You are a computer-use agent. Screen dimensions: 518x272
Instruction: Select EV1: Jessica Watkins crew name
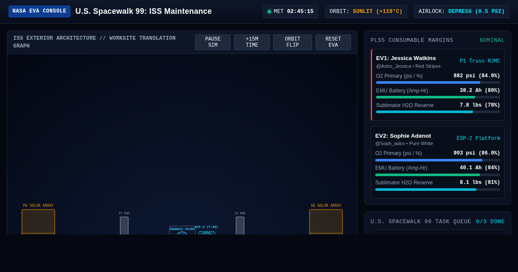[x=406, y=58]
